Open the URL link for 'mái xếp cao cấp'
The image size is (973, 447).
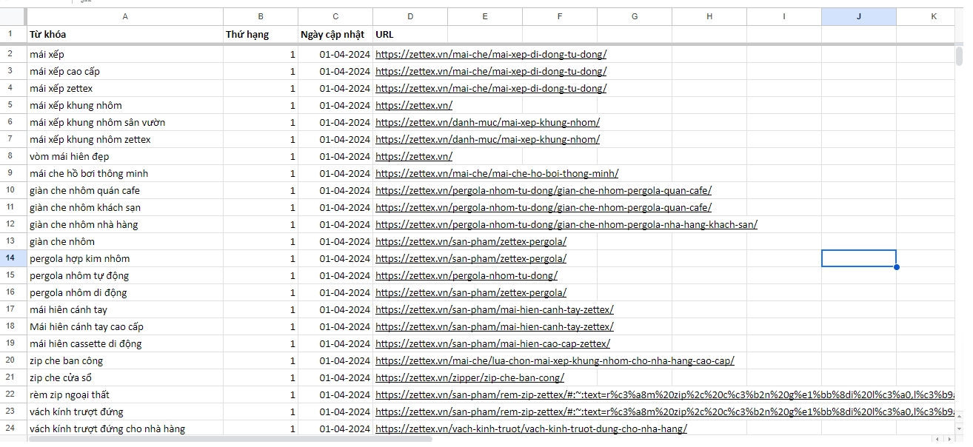coord(491,71)
